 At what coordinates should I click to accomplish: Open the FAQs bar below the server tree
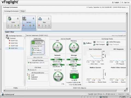point(16,88)
